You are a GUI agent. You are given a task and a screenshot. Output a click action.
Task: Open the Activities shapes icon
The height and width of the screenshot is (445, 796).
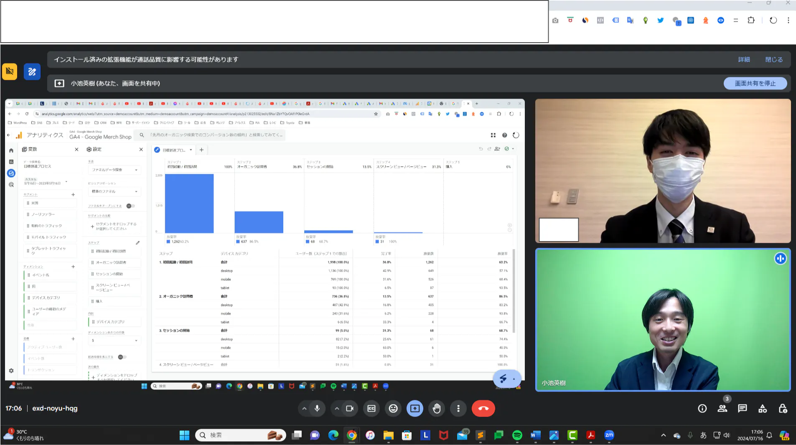[x=762, y=409]
